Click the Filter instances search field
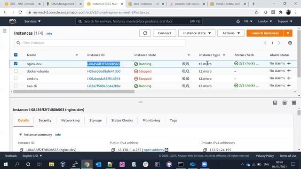Viewport: 301px width, 169px height. click(100, 43)
